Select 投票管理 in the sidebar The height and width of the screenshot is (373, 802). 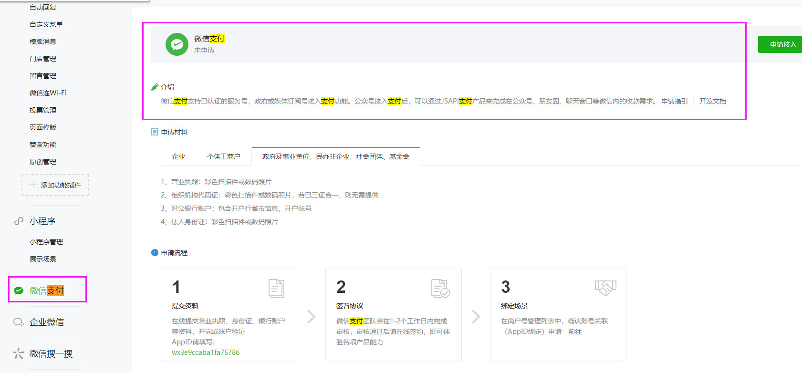(x=43, y=110)
